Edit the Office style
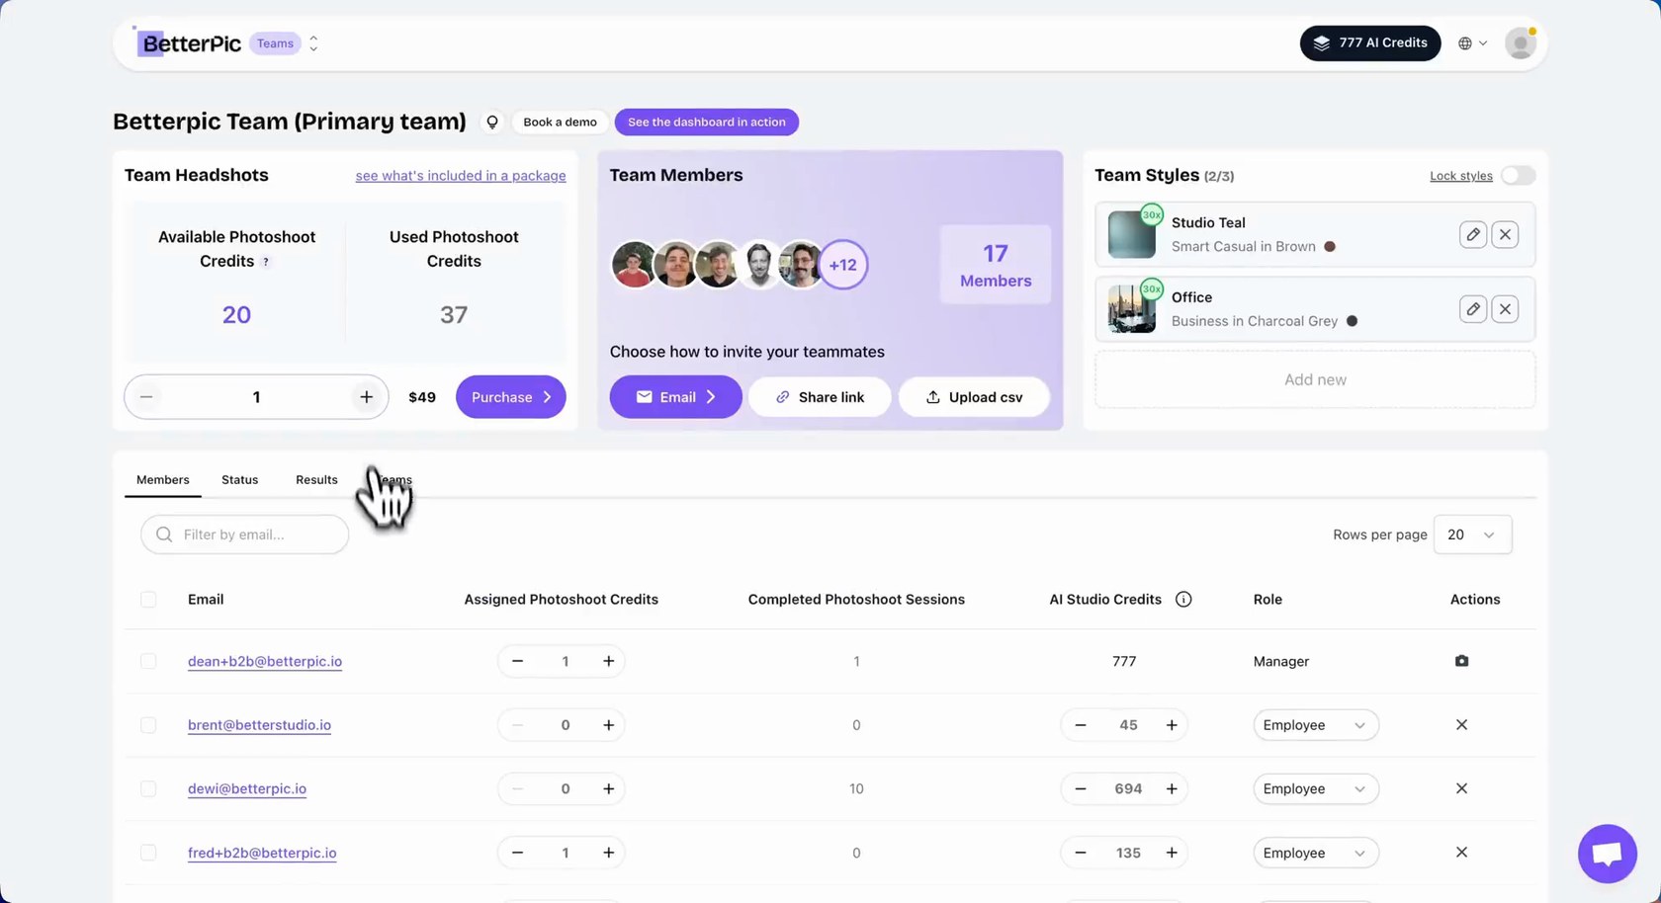Image resolution: width=1661 pixels, height=903 pixels. [1473, 309]
